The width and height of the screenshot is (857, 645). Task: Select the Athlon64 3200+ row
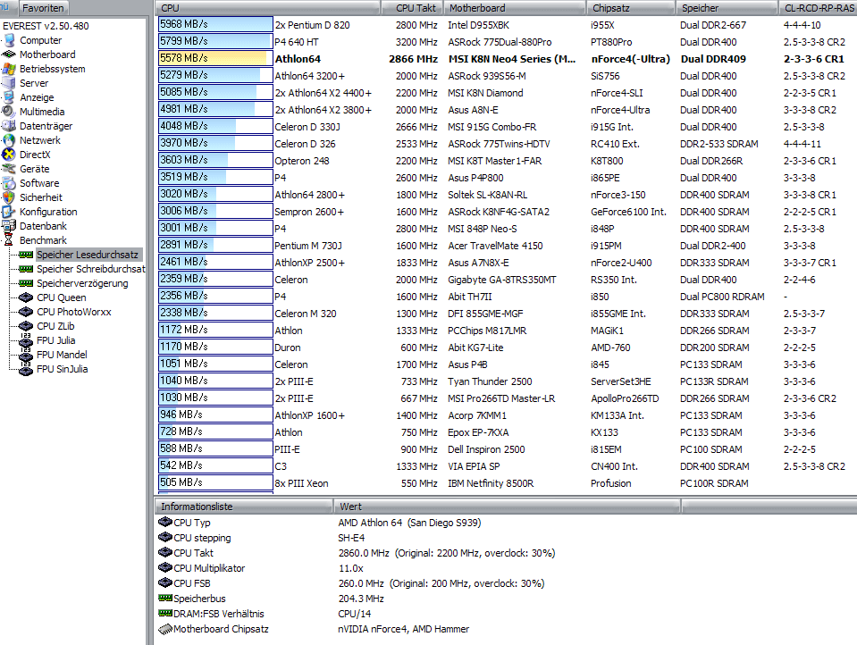(x=506, y=76)
